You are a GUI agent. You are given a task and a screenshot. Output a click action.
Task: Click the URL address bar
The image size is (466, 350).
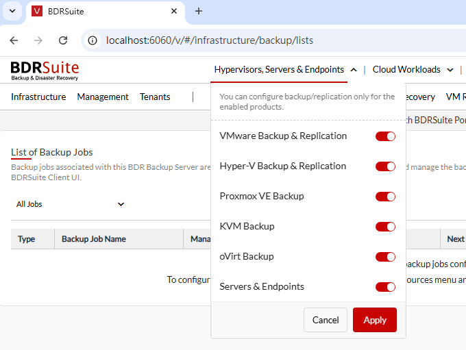click(x=274, y=40)
